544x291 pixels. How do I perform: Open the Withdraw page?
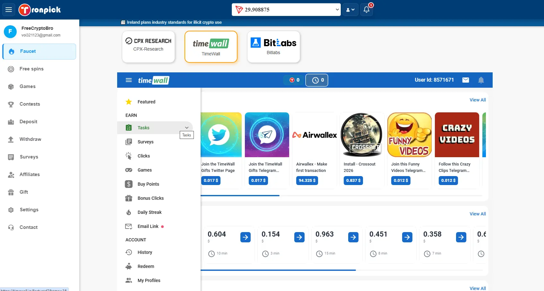pyautogui.click(x=39, y=139)
